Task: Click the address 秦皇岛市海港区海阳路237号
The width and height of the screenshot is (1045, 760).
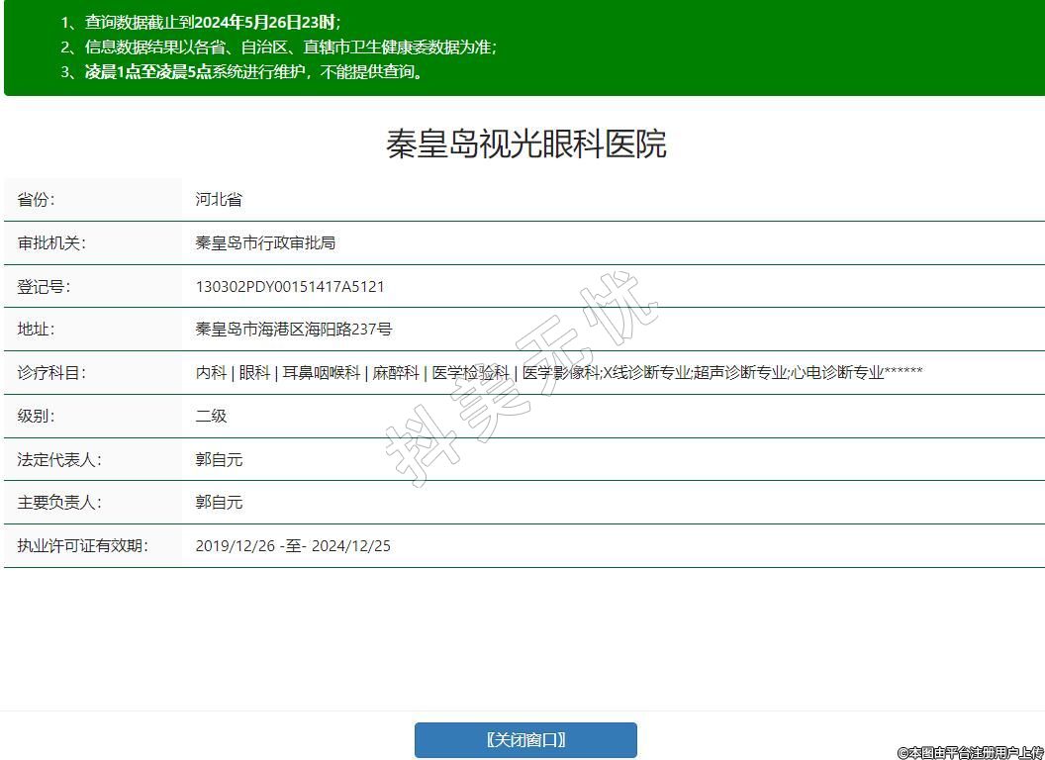Action: pos(294,330)
